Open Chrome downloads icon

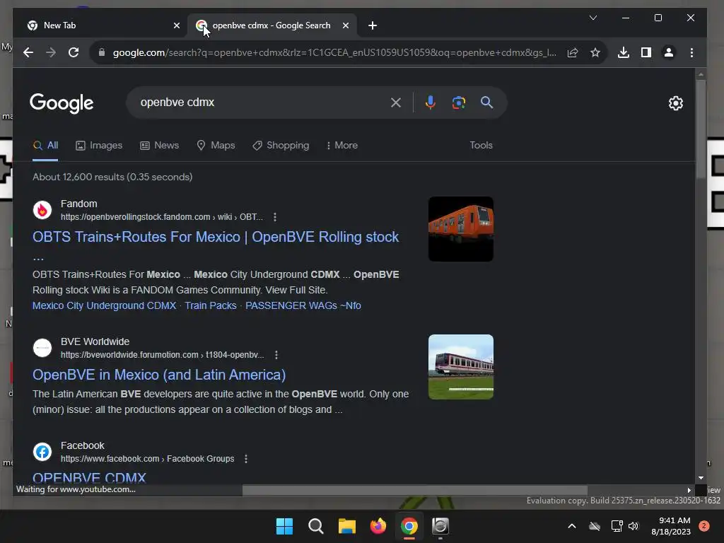[x=624, y=52]
